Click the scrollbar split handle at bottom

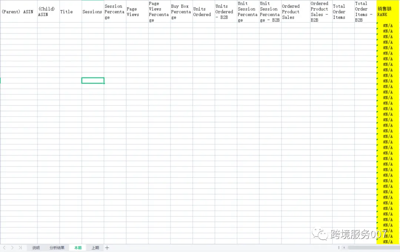pos(339,248)
